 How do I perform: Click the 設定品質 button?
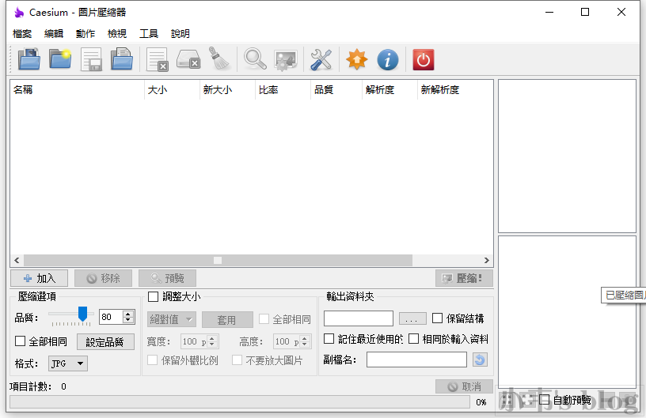[x=105, y=341]
